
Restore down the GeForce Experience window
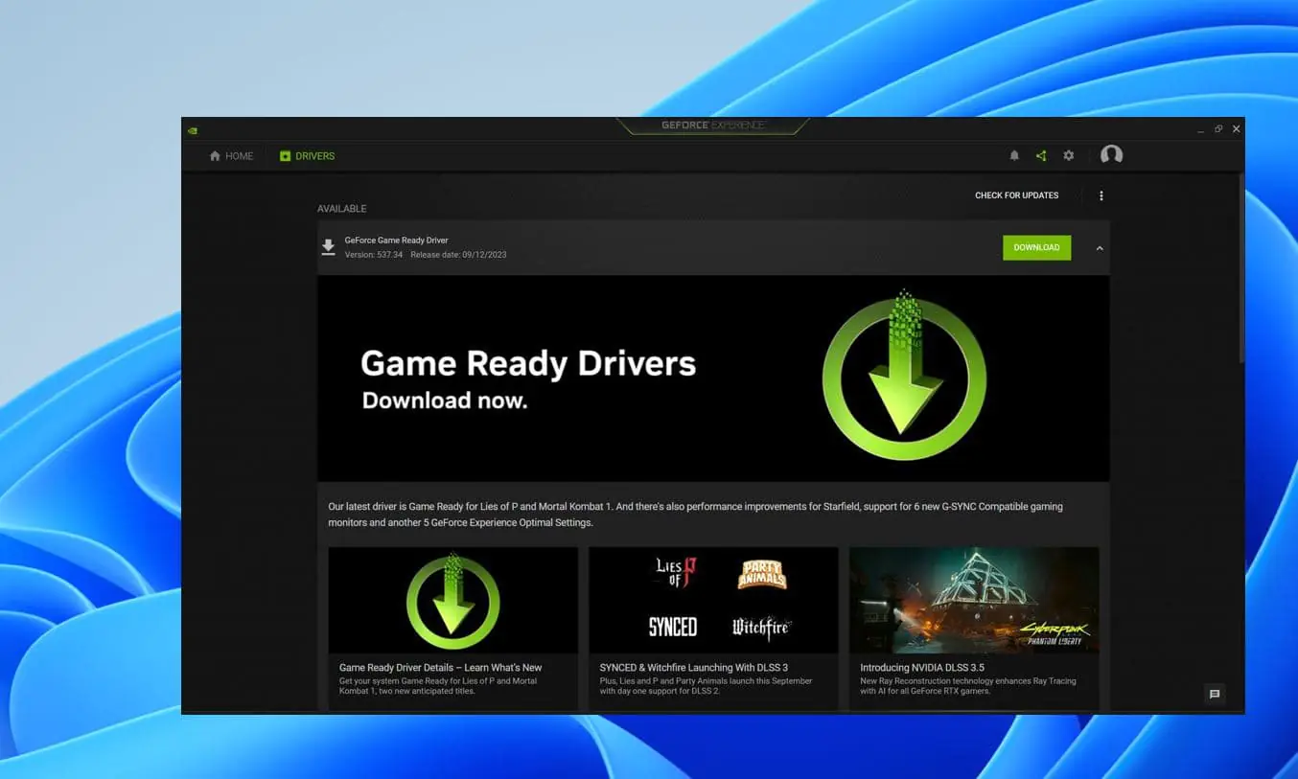[1218, 129]
